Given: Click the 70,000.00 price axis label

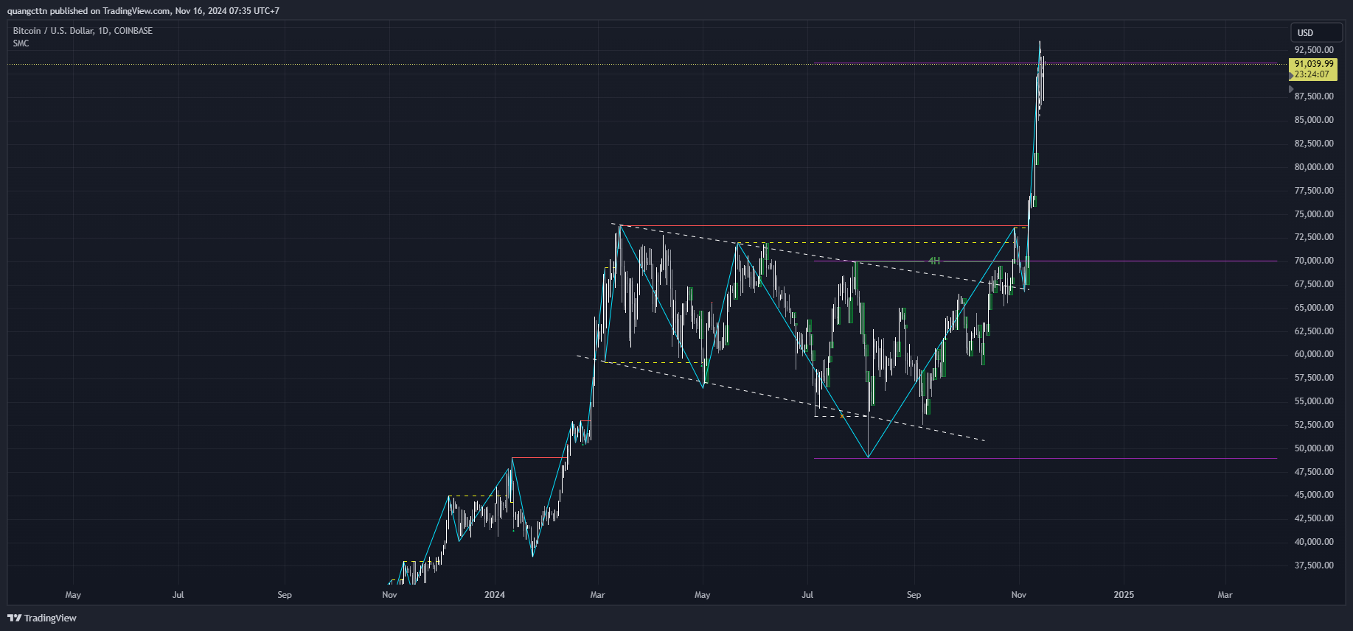Looking at the screenshot, I should [x=1314, y=261].
